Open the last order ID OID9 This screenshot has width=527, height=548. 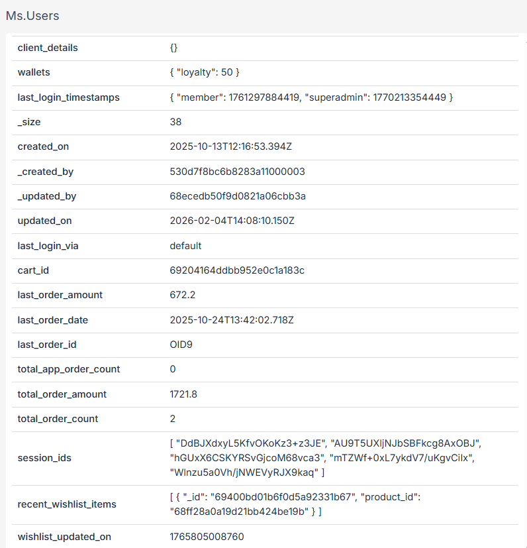pos(181,345)
